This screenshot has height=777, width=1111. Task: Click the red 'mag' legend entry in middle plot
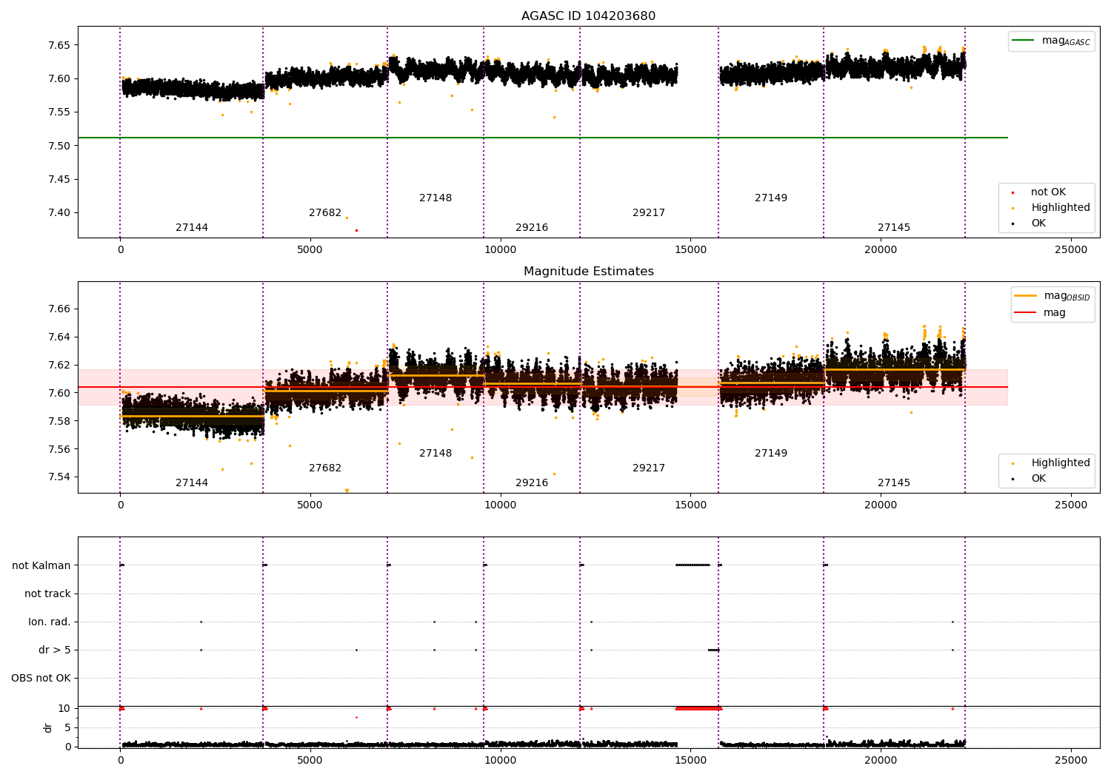pyautogui.click(x=1040, y=313)
